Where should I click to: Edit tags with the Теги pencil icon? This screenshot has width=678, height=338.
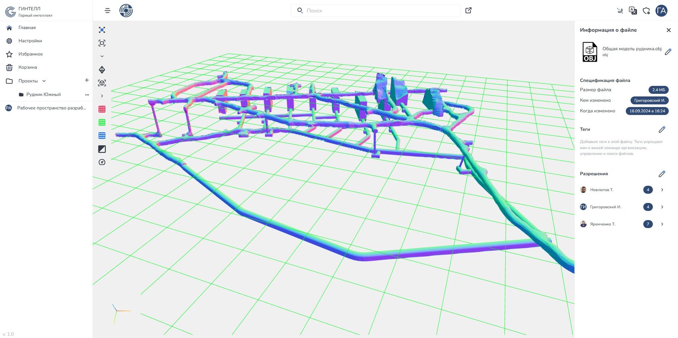(x=662, y=130)
